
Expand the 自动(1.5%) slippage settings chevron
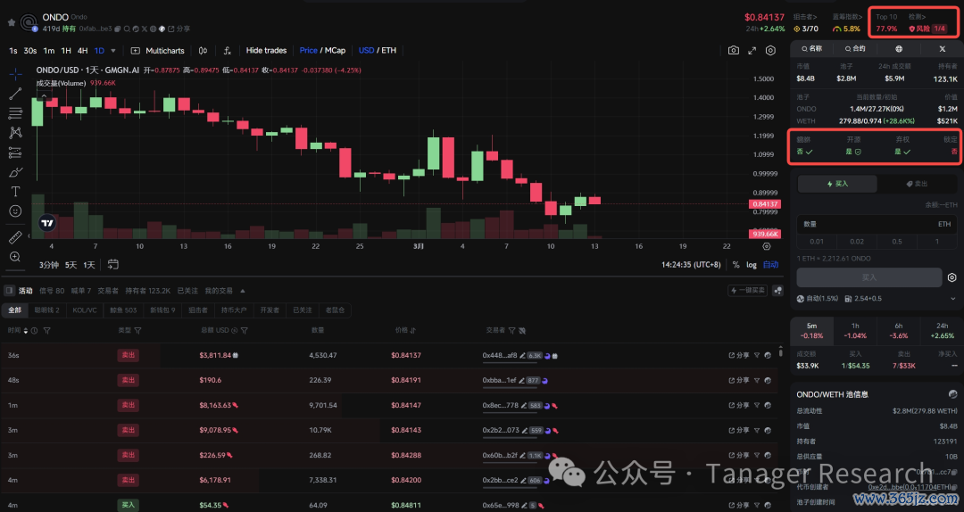point(953,299)
